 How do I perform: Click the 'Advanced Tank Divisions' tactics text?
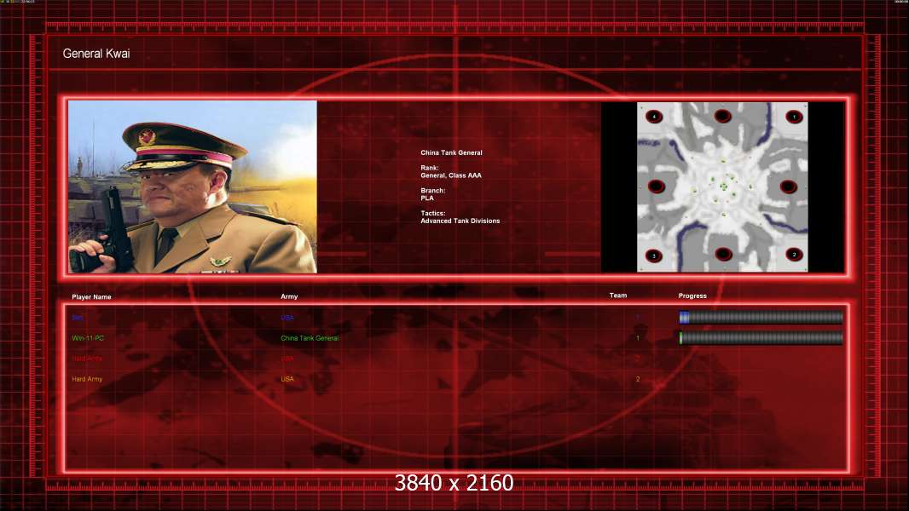(x=460, y=221)
